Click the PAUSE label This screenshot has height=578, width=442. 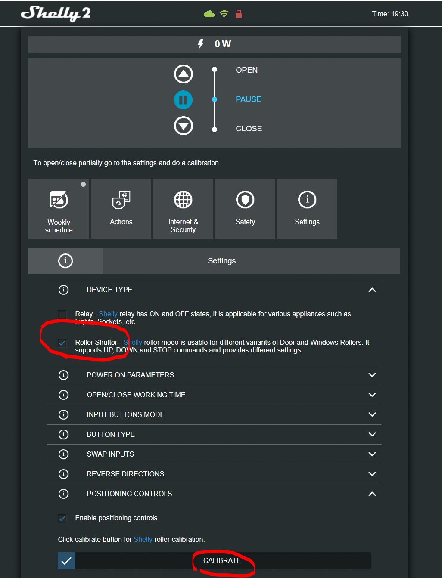point(249,99)
